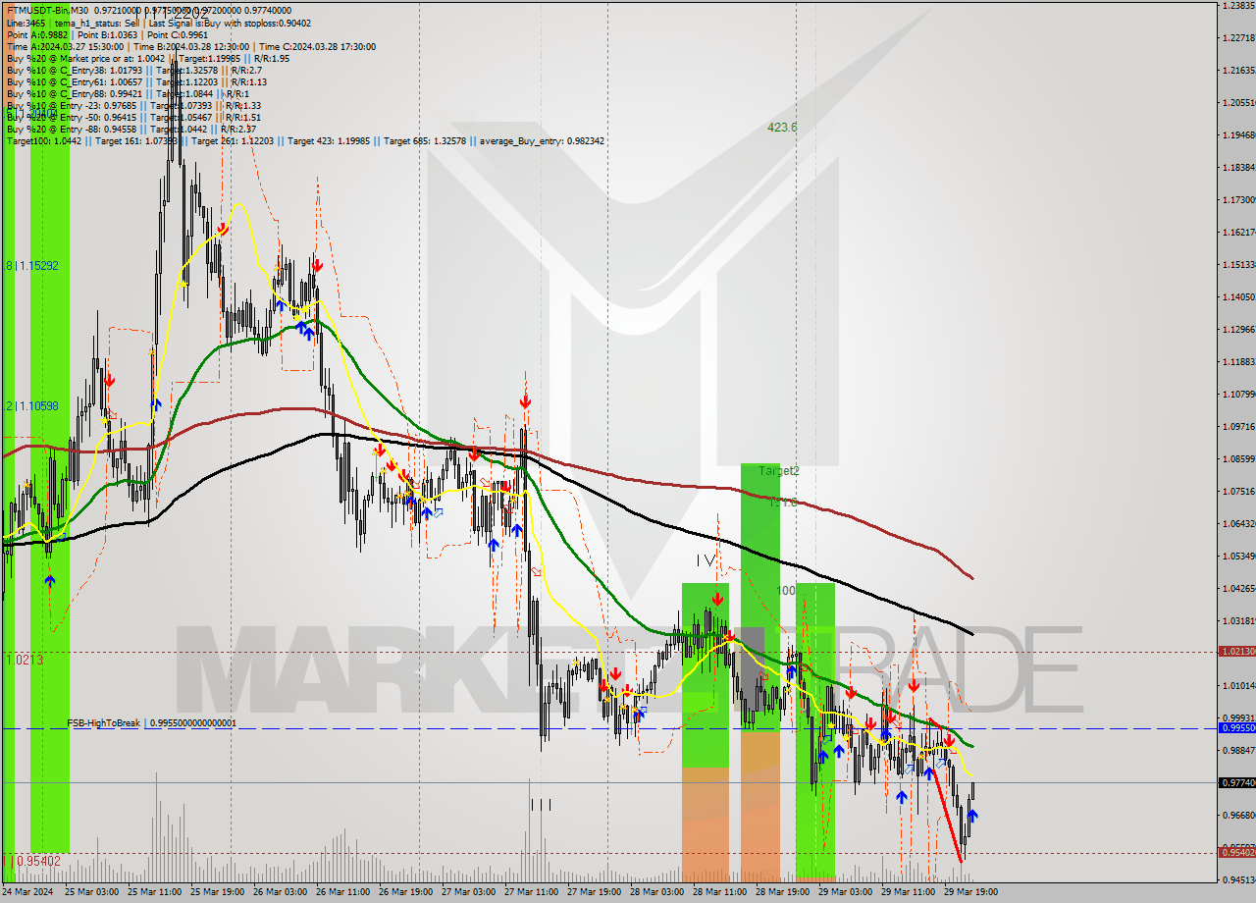Click the '25 Mar 11:00' time label
The width and height of the screenshot is (1256, 903).
(155, 893)
